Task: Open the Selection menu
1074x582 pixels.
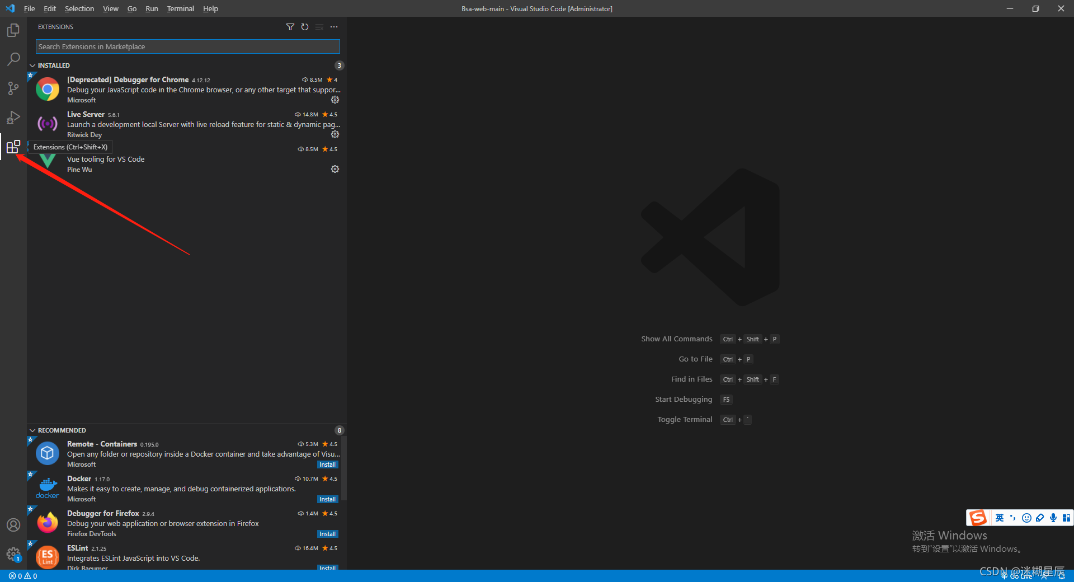Action: (79, 8)
